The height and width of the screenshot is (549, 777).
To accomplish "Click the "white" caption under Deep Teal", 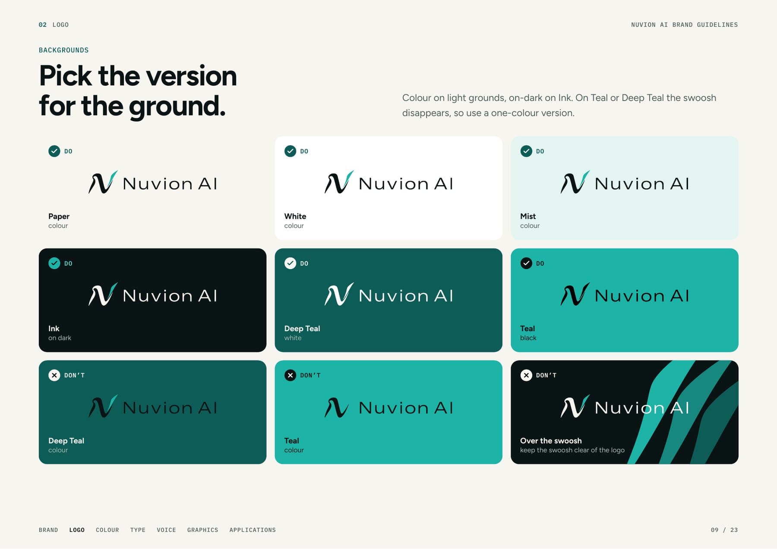I will 293,338.
